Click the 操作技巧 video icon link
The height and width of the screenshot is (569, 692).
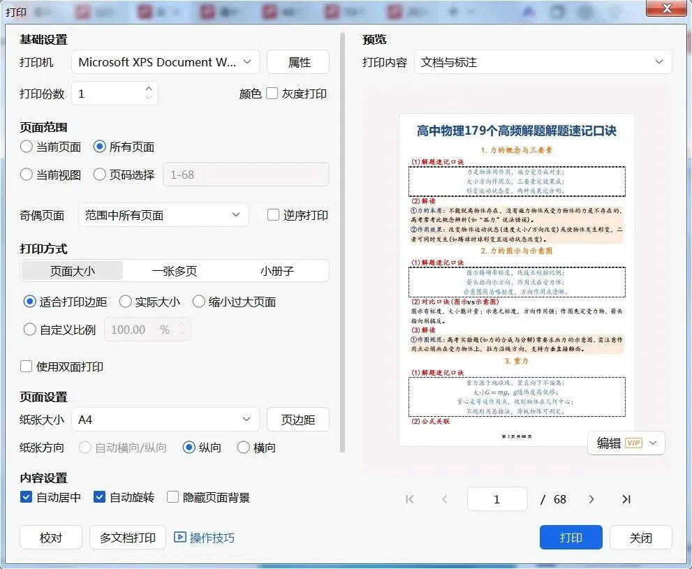(x=204, y=538)
